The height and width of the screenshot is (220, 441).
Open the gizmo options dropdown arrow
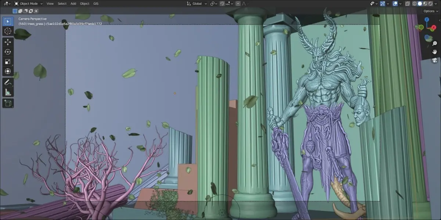388,4
